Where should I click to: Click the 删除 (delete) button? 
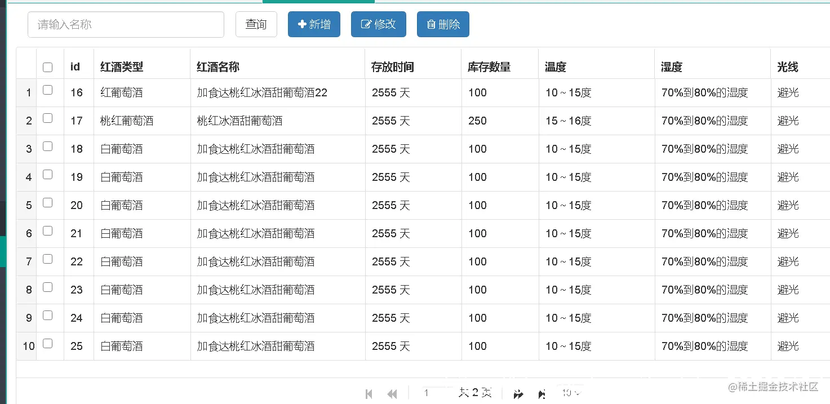point(443,24)
